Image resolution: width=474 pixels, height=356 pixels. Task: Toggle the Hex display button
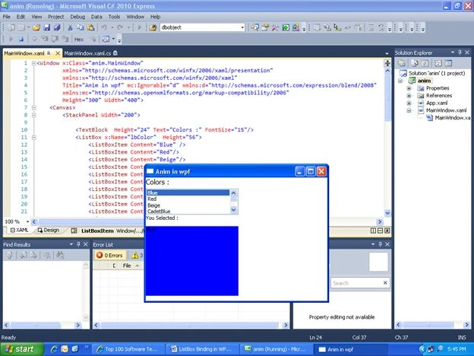coord(79,39)
